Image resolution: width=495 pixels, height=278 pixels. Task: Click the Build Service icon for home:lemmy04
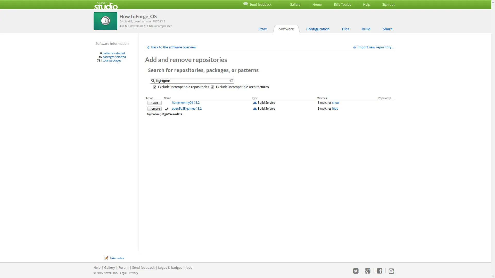tap(255, 103)
